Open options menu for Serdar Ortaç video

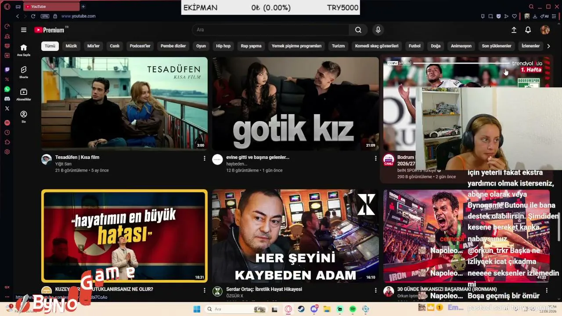click(x=375, y=290)
